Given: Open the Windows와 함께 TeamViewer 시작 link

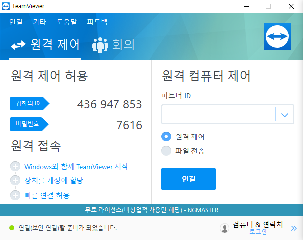Looking at the screenshot, I should [76, 167].
